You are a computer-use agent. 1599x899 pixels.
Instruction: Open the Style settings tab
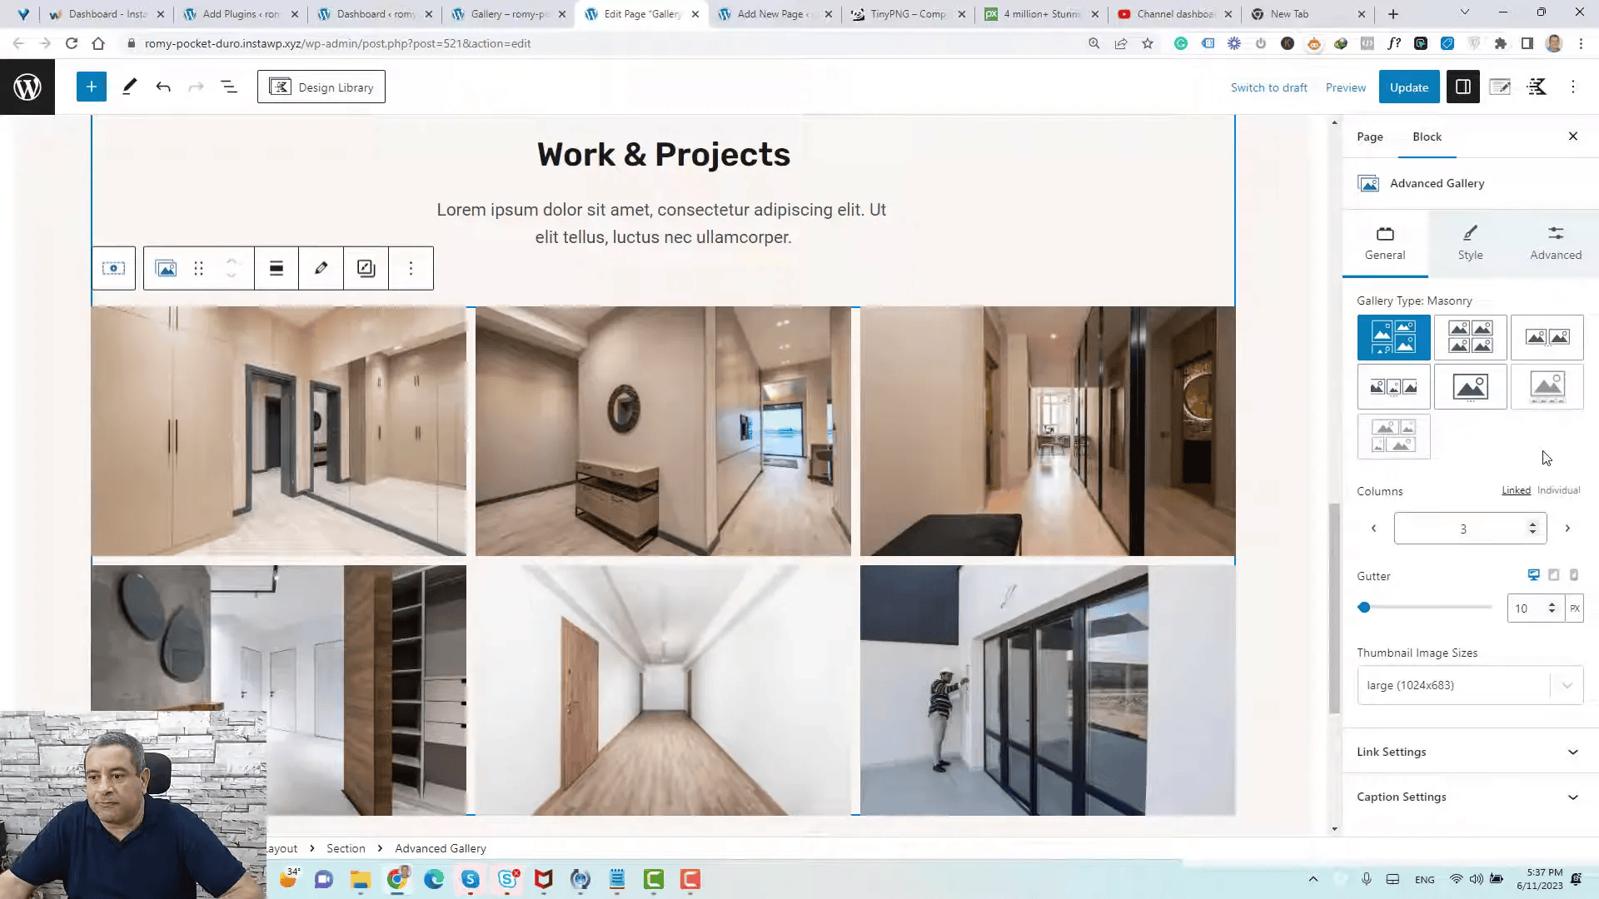(x=1471, y=243)
